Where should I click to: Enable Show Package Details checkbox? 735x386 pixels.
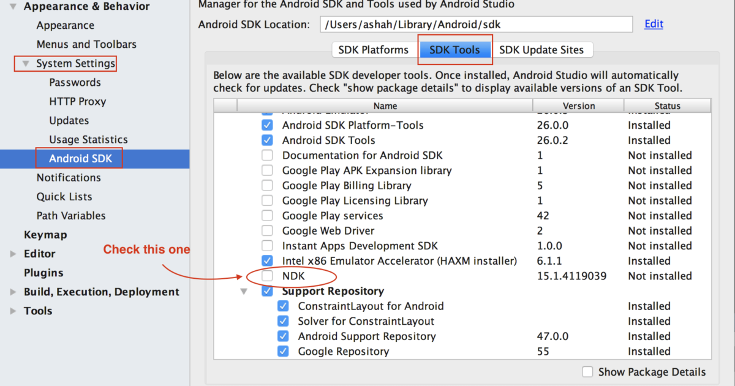point(587,372)
